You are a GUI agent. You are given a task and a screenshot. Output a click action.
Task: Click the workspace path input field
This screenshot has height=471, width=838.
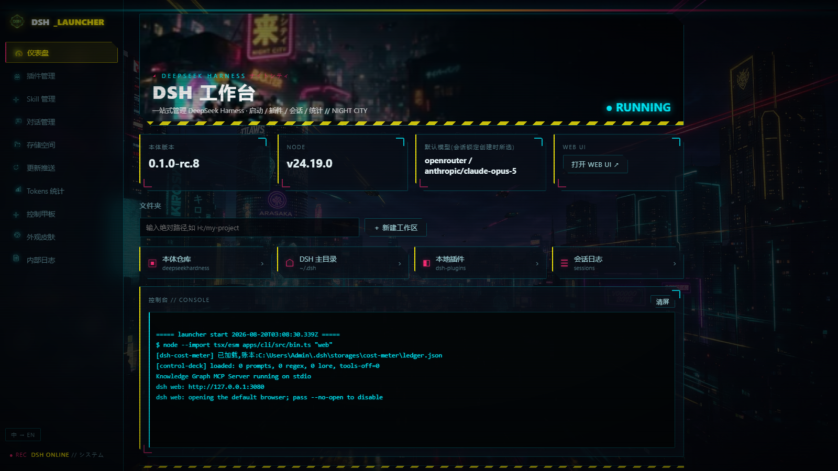click(249, 228)
